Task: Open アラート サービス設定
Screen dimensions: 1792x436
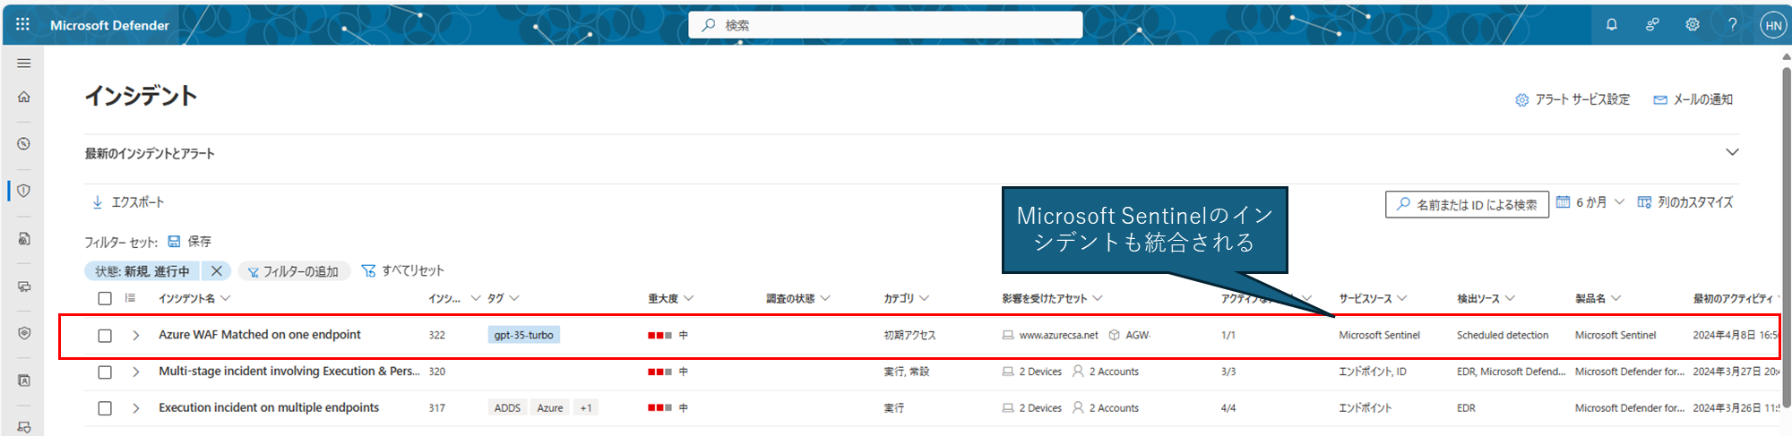Action: tap(1572, 99)
